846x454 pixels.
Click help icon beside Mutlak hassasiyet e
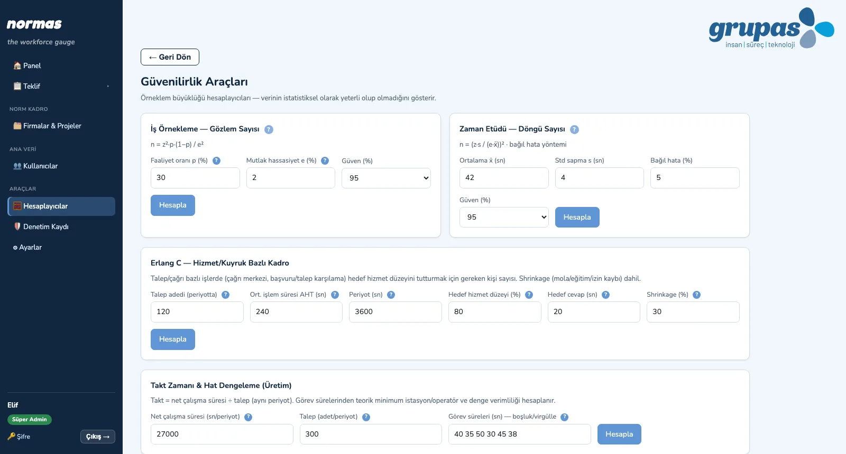click(x=325, y=160)
